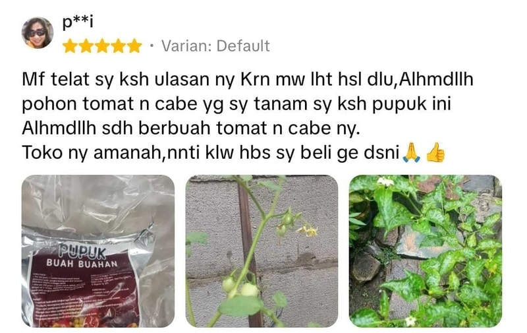
Task: Click the fourth yellow rating star
Action: coord(118,46)
